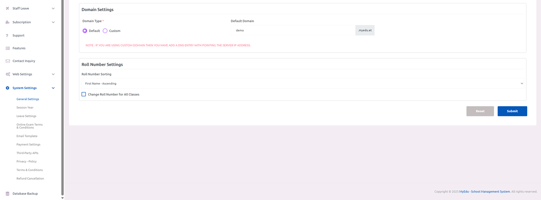This screenshot has width=541, height=200.
Task: Collapse the System Settings menu chevron
Action: pos(53,88)
